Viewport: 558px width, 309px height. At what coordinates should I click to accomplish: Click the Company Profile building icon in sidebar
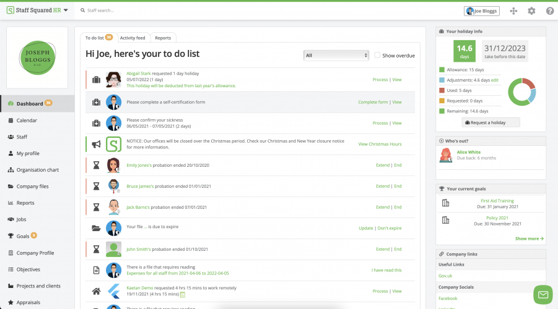11,253
